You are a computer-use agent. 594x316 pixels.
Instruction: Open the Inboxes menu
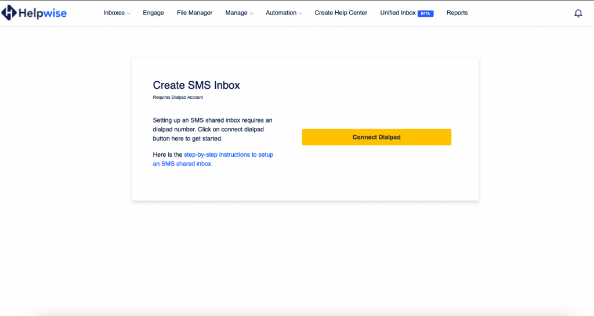(x=114, y=13)
